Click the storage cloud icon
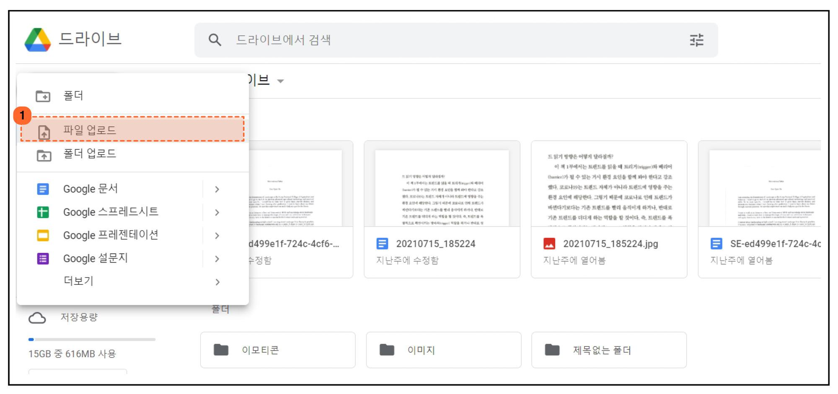Screen dimensions: 838x394 37,318
